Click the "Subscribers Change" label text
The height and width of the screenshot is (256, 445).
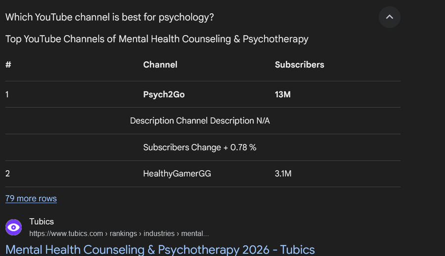(182, 147)
